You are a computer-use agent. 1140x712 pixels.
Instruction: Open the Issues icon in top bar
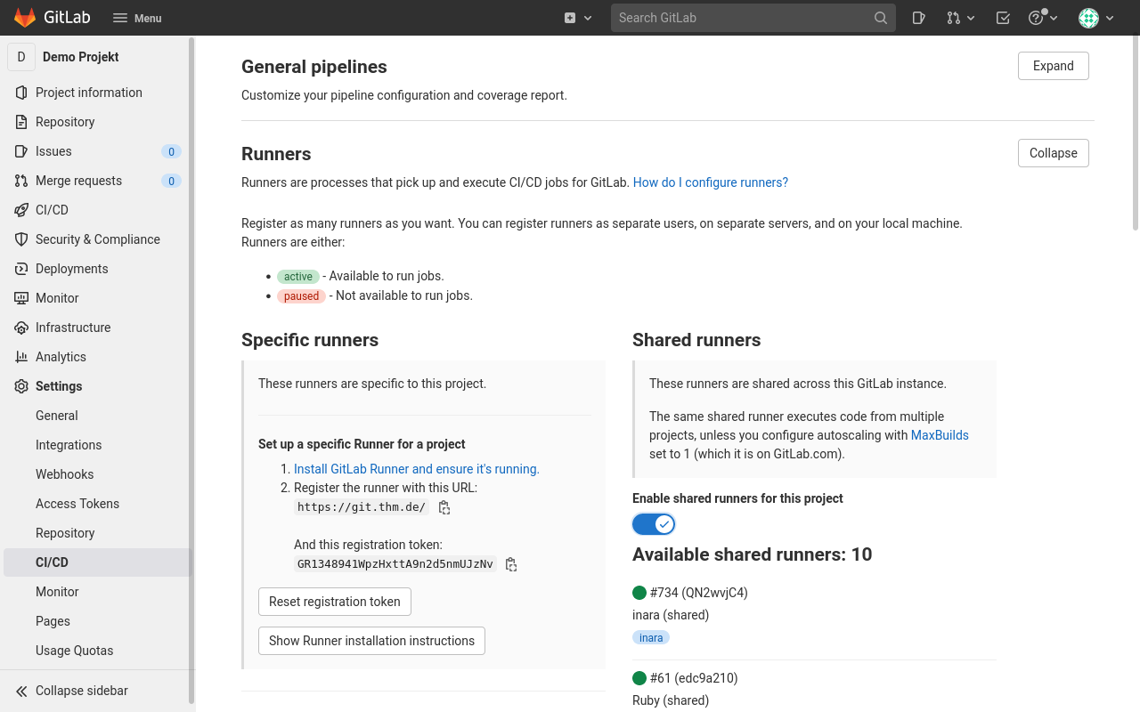point(918,18)
